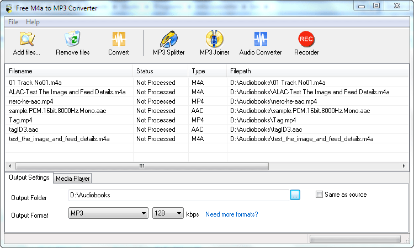Expand the MP3 output format dropdown
Viewport: 414px width, 248px height.
[144, 213]
